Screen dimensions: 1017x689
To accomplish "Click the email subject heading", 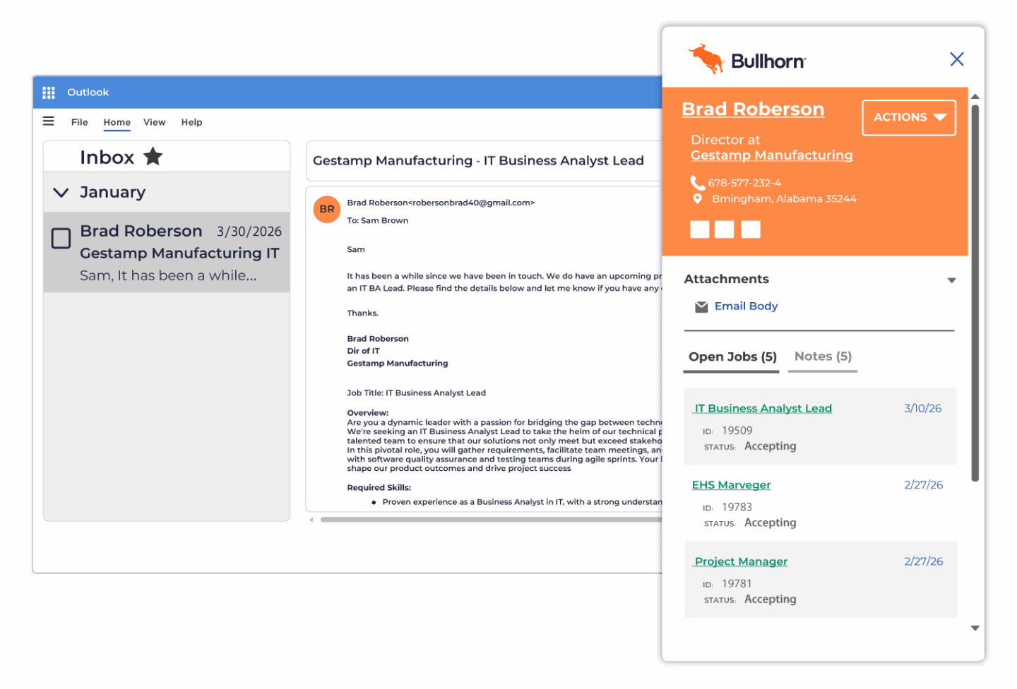I will pos(478,161).
